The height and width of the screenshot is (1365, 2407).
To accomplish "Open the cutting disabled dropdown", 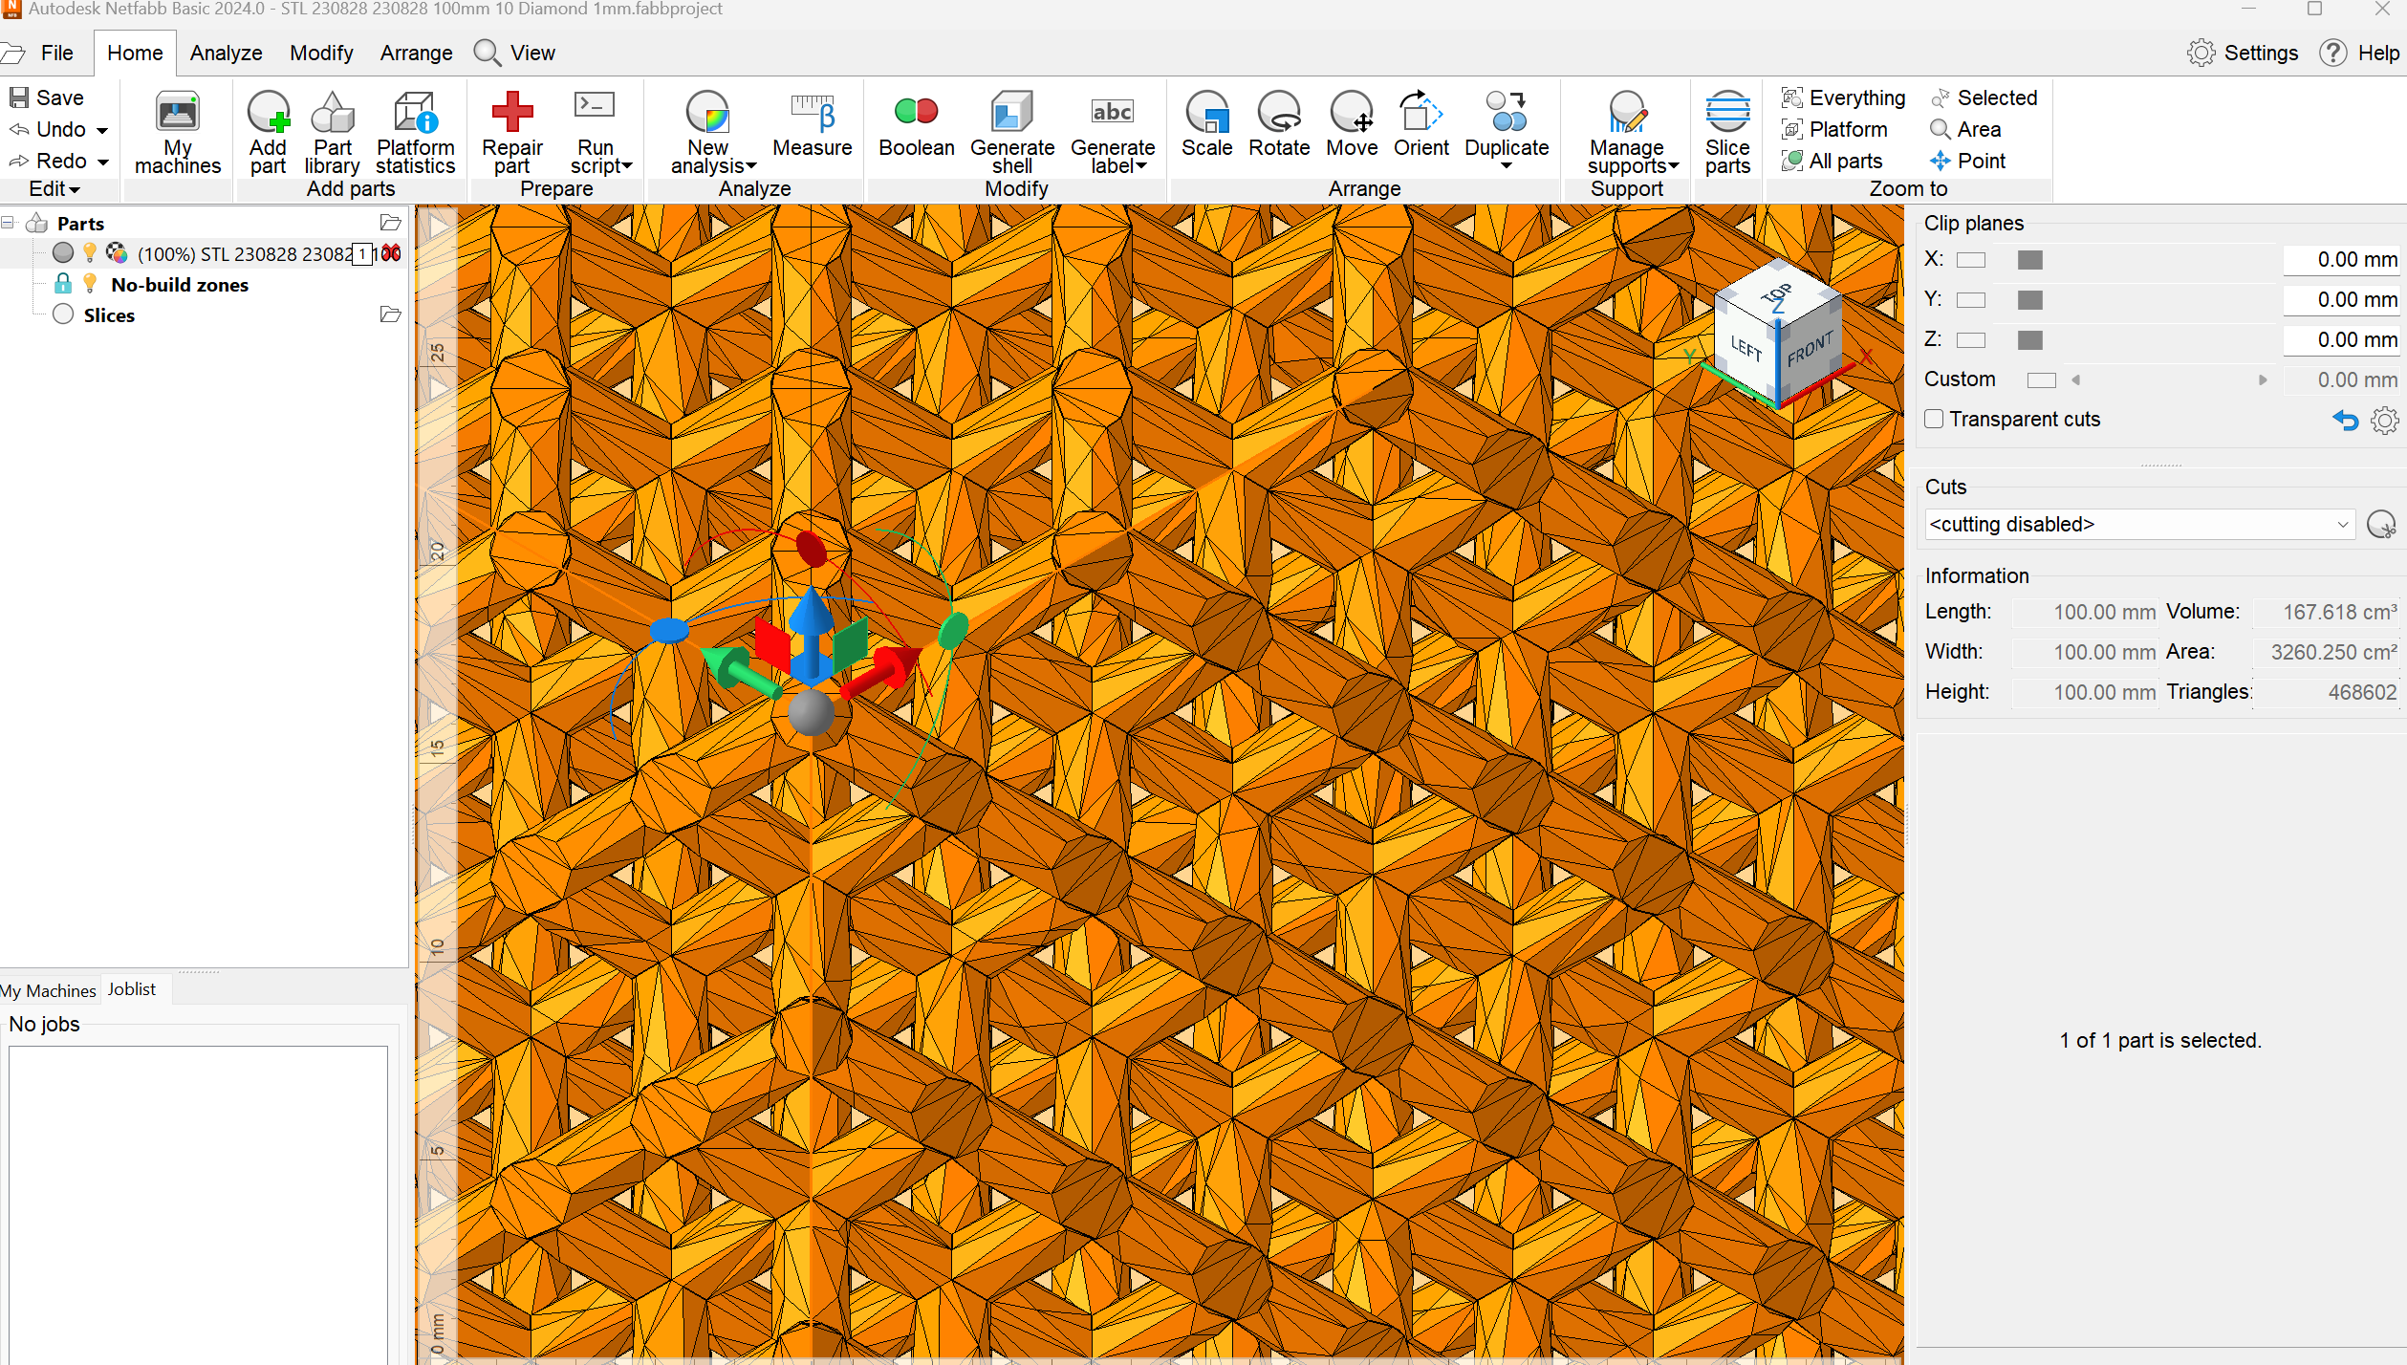I will click(x=2138, y=525).
